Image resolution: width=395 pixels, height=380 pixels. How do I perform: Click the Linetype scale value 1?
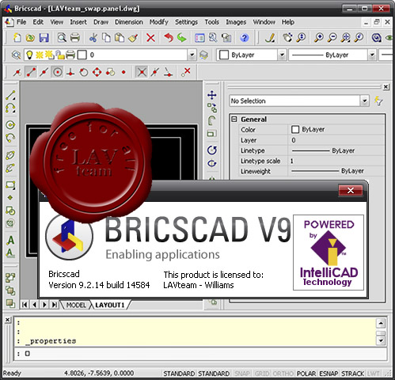click(292, 161)
